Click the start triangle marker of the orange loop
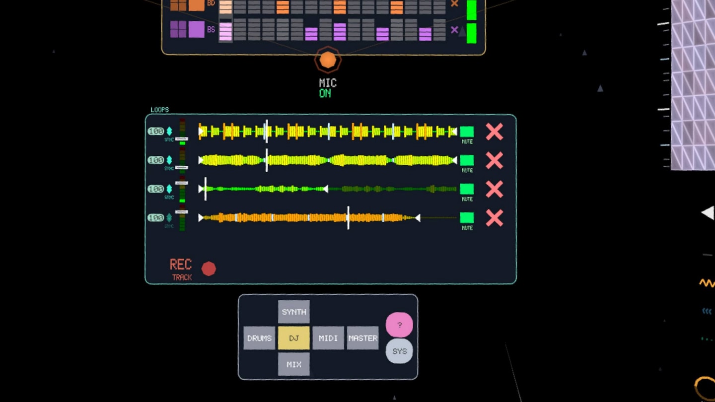 click(x=201, y=218)
